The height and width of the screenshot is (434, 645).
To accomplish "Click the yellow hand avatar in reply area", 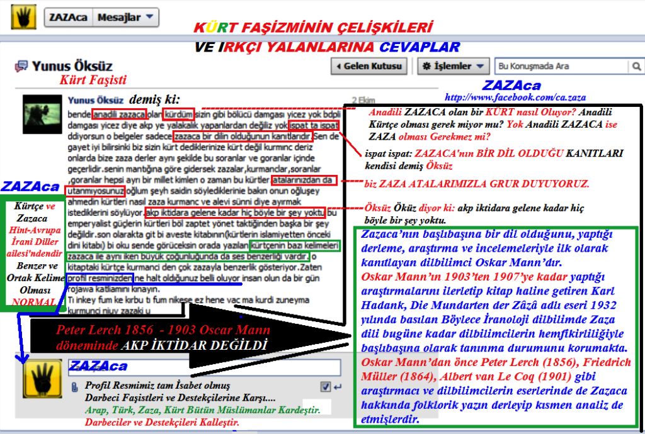I will tap(42, 379).
